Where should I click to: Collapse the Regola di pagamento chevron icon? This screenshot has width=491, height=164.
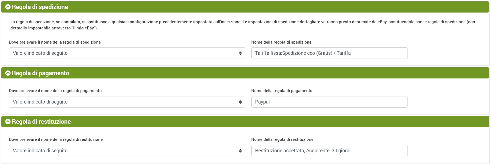point(8,73)
